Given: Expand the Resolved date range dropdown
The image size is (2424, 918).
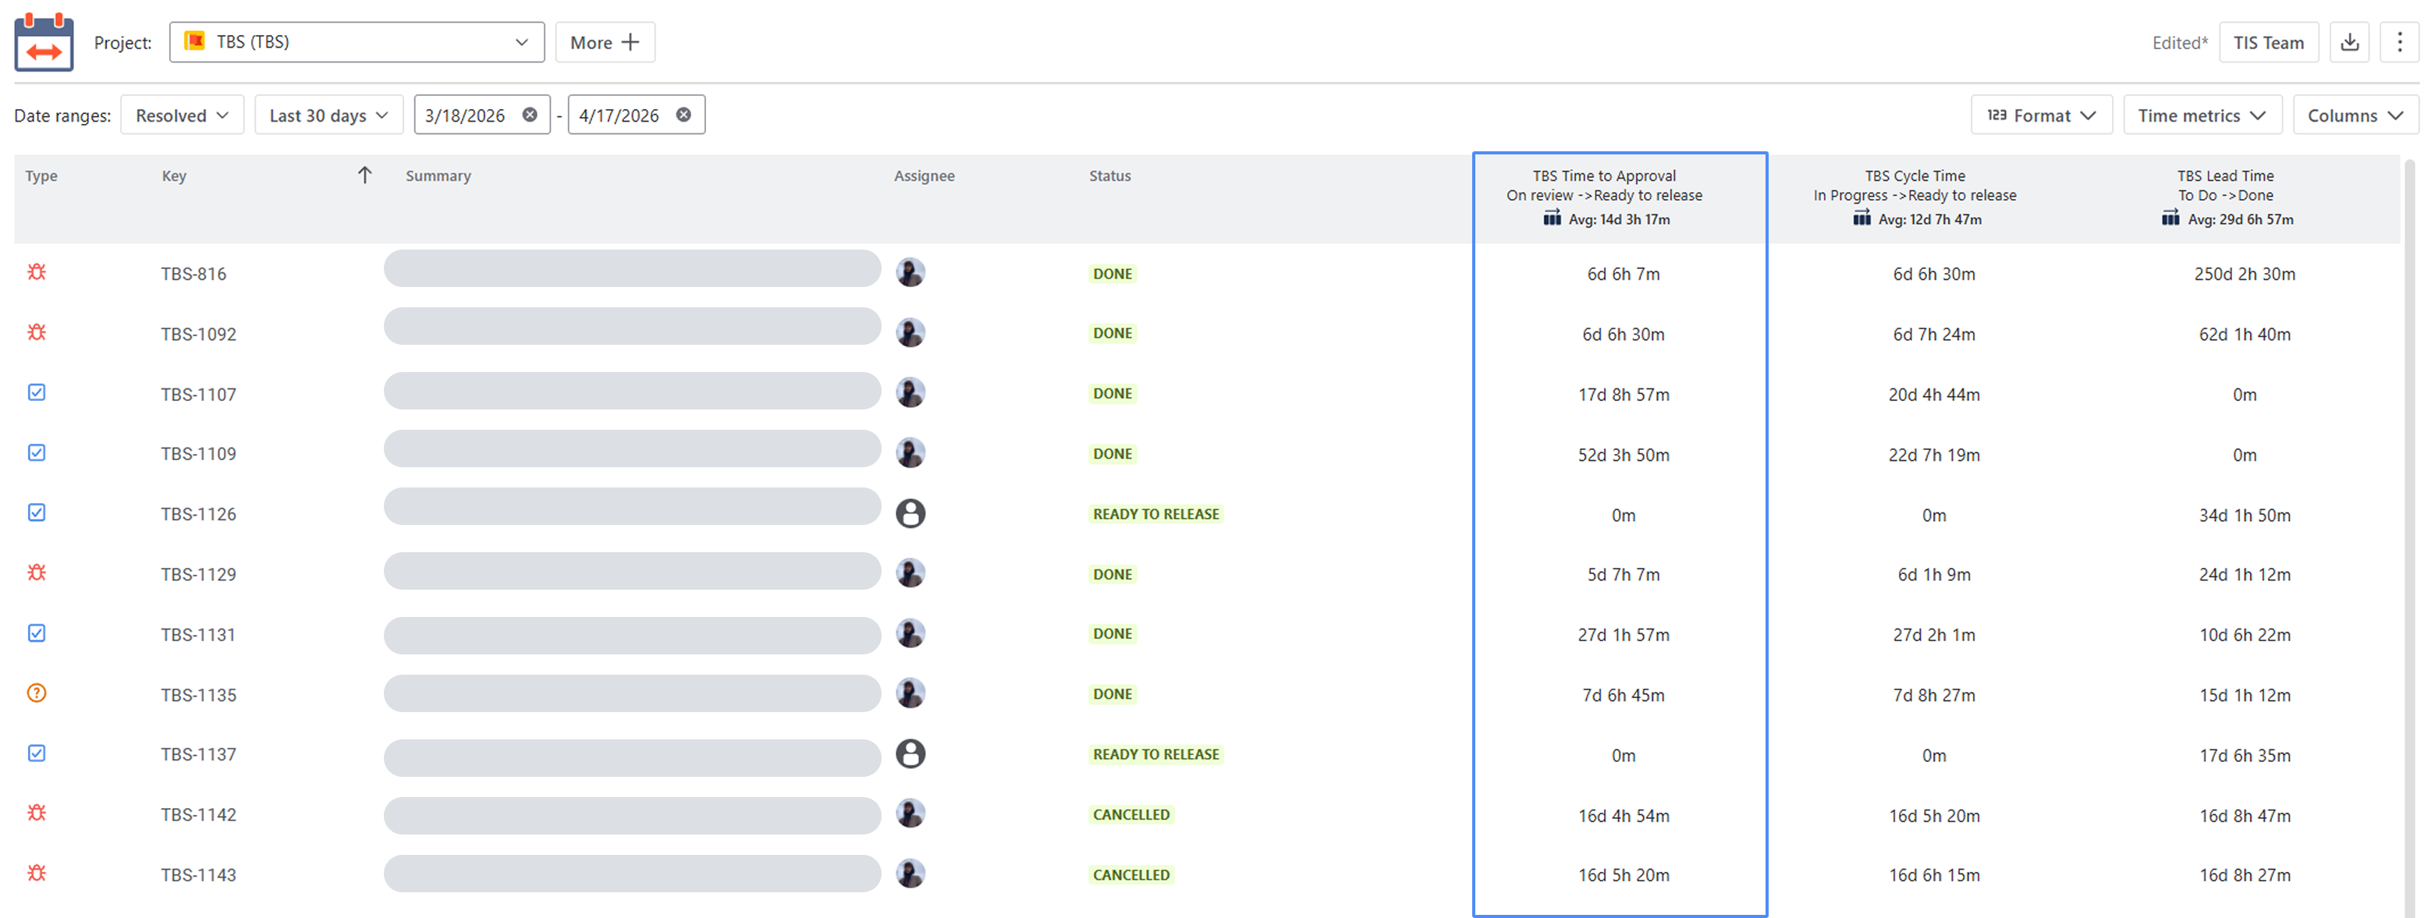Looking at the screenshot, I should tap(183, 115).
